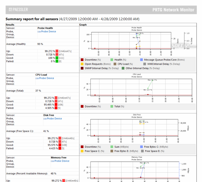Screen dimensions: 202x182
Task: Click the PRTG Network Monitor header title
Action: (x=173, y=10)
